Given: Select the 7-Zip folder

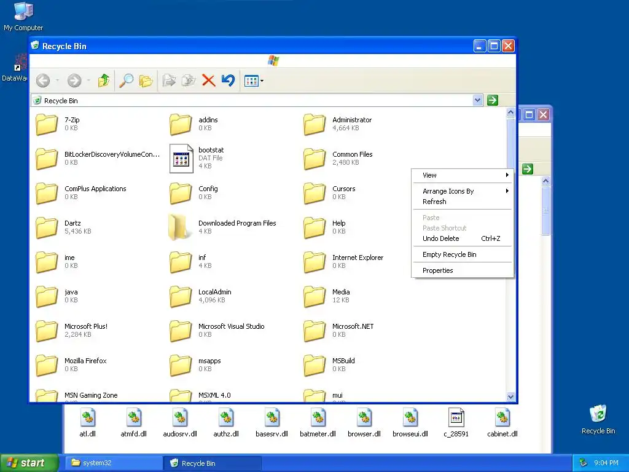Looking at the screenshot, I should pyautogui.click(x=47, y=124).
